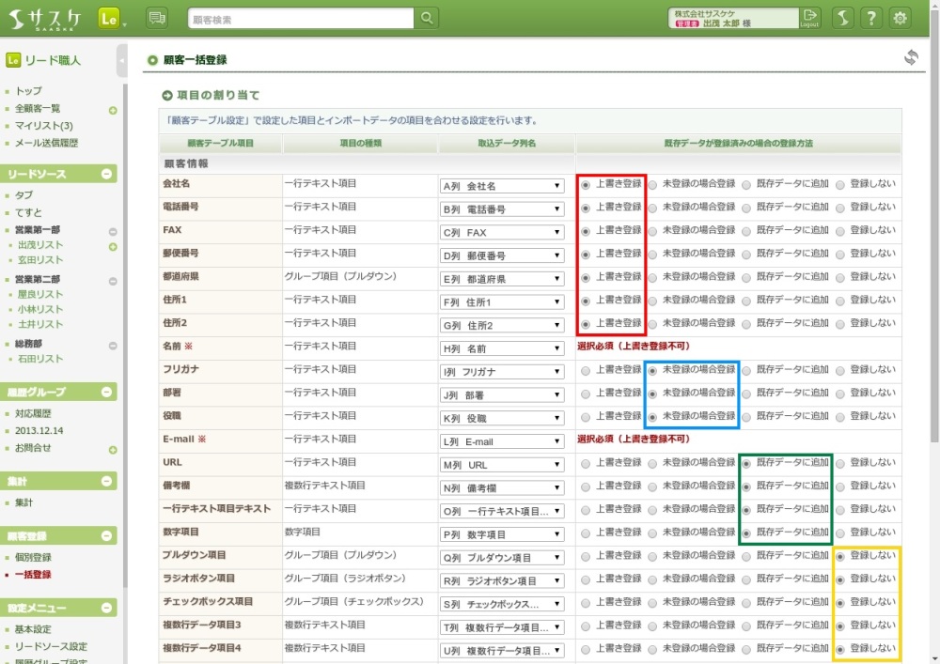Select 上書き登録 for URL row
This screenshot has width=940, height=664.
tap(586, 464)
